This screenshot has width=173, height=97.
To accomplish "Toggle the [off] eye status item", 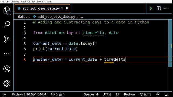I will pyautogui.click(x=145, y=94).
